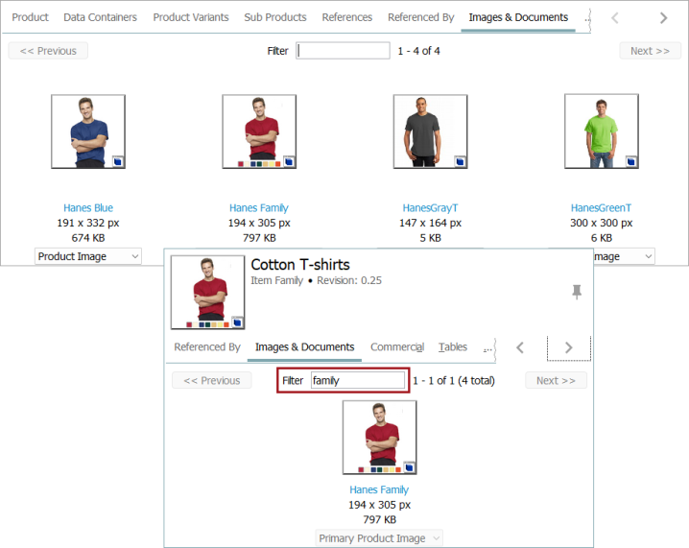Click the Hanes Blue link
The image size is (689, 548).
88,208
